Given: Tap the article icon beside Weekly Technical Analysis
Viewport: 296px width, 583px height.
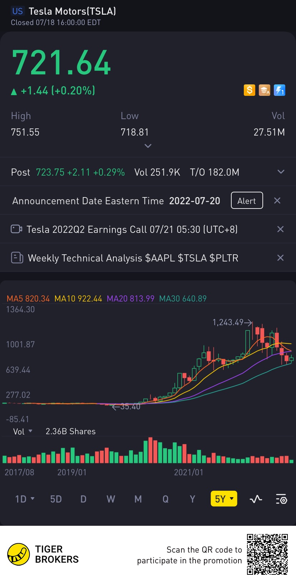Looking at the screenshot, I should (17, 258).
